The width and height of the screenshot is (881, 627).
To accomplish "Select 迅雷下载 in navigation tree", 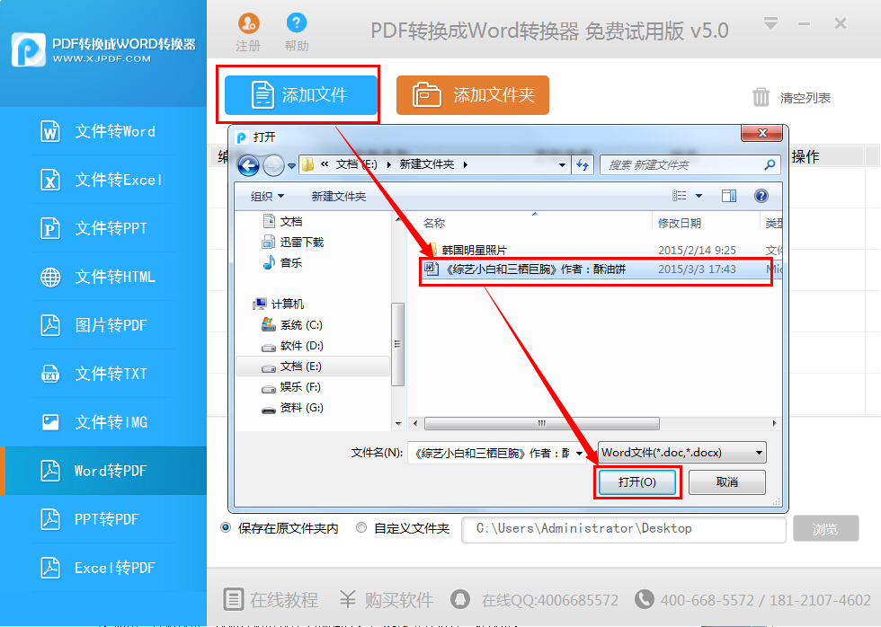I will coord(302,243).
